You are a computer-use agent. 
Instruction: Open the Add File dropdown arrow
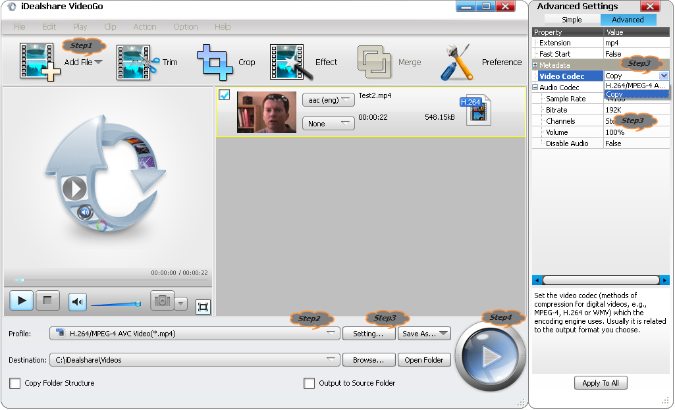99,62
